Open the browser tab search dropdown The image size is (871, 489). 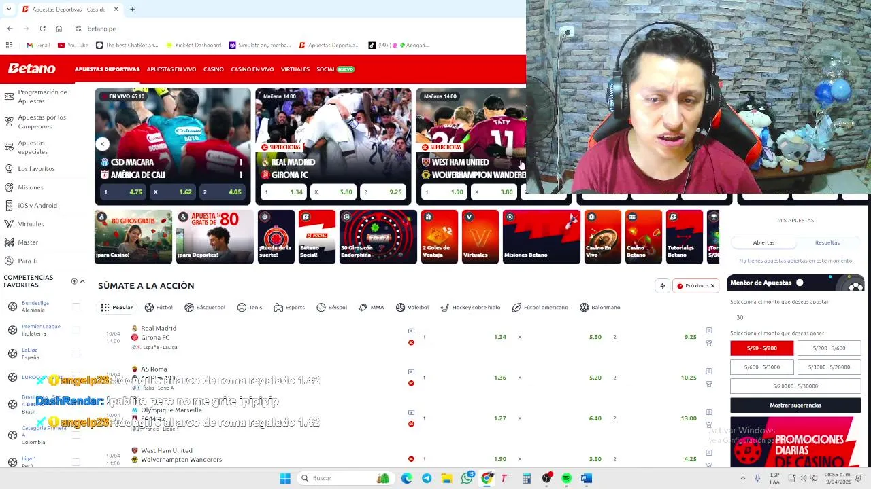pos(9,9)
